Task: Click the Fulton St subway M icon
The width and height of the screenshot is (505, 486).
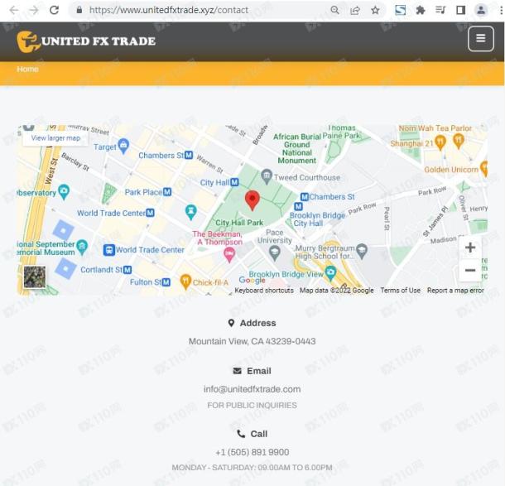Action: point(166,282)
